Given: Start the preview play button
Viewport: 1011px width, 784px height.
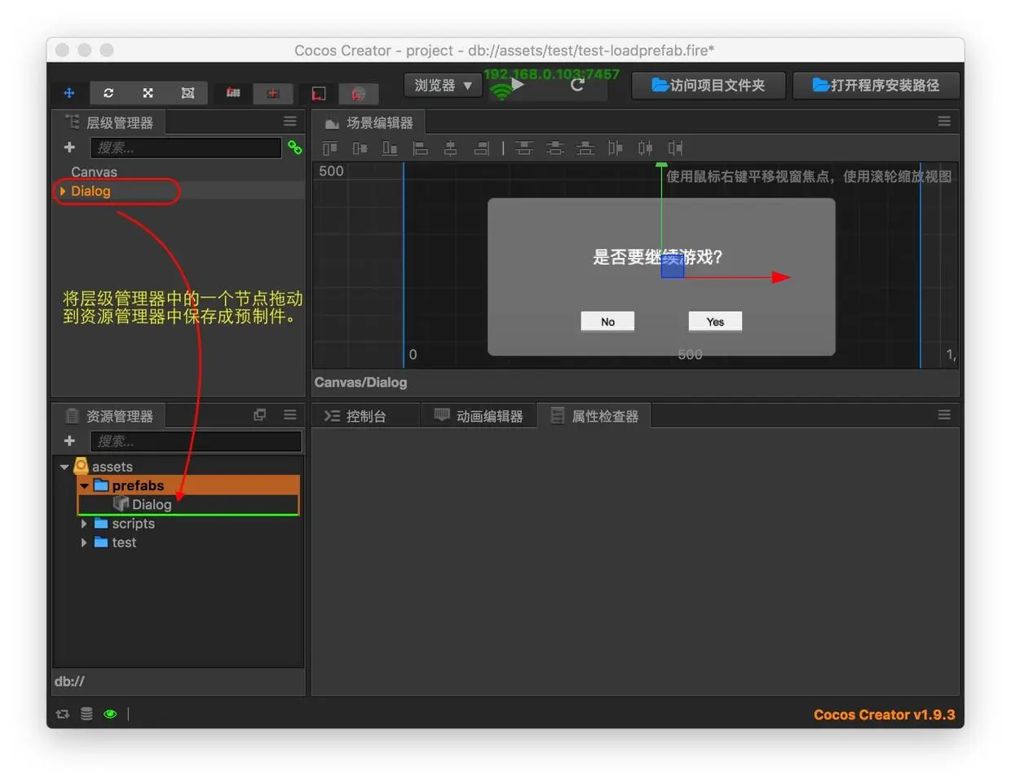Looking at the screenshot, I should point(518,85).
